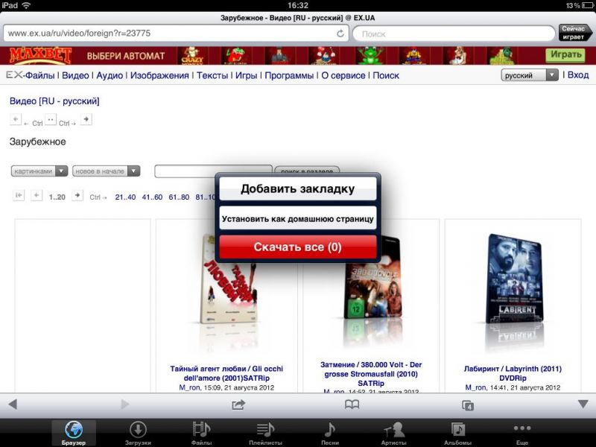Screen dimensions: 596x447
Task: Tap the Поиск search field
Action: click(453, 34)
